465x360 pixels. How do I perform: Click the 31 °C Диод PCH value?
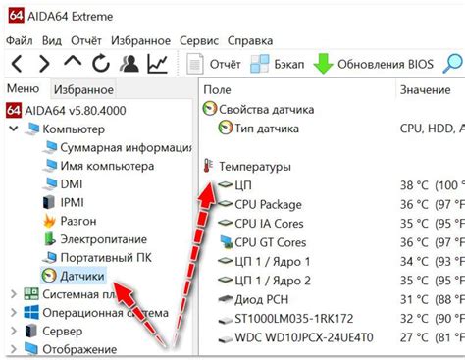pyautogui.click(x=414, y=299)
